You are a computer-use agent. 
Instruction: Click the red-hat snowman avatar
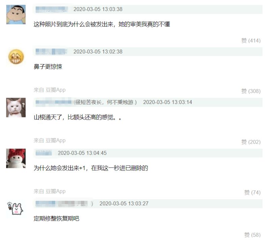(16, 158)
